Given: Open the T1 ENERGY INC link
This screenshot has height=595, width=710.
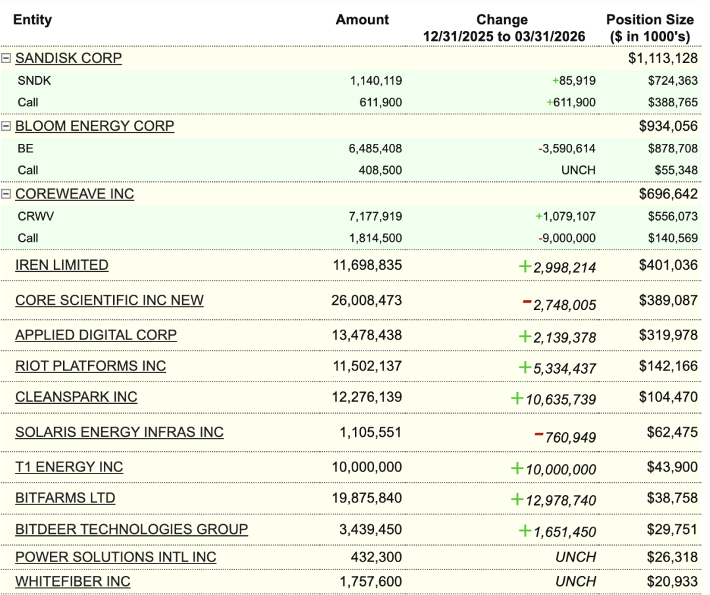Looking at the screenshot, I should (69, 466).
